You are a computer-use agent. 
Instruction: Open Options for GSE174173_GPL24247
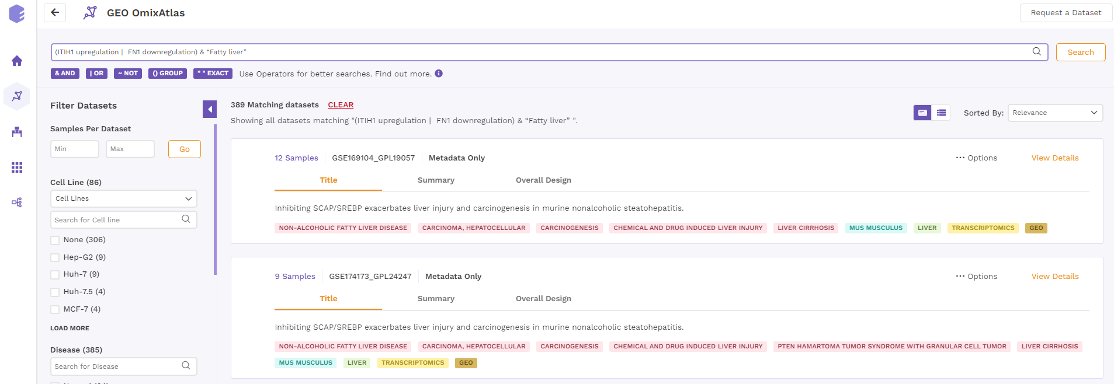tap(976, 277)
